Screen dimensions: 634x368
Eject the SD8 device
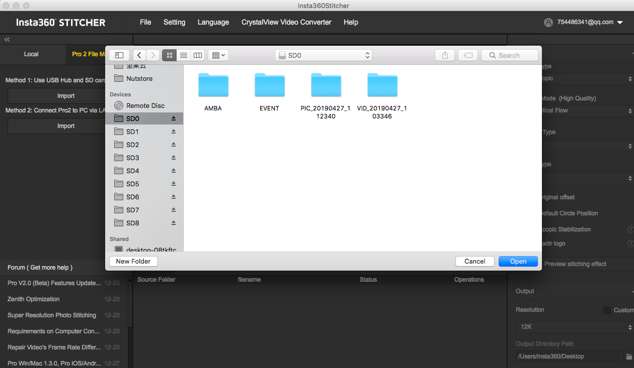click(174, 223)
